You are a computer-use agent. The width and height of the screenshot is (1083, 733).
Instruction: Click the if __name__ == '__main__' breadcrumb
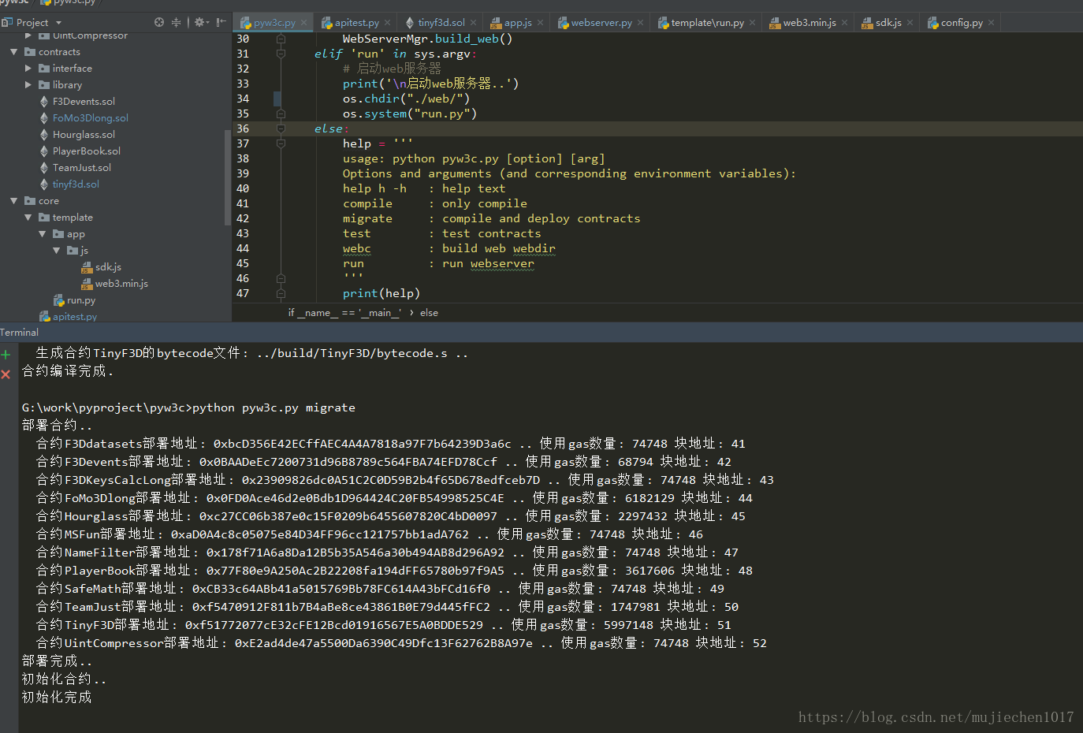click(x=344, y=313)
